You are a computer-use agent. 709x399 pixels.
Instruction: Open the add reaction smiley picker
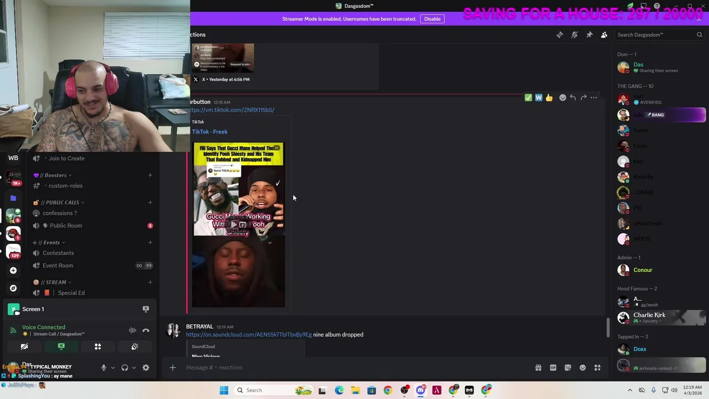pyautogui.click(x=563, y=98)
